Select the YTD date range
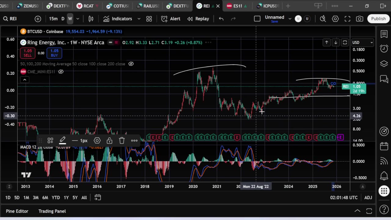 56,198
